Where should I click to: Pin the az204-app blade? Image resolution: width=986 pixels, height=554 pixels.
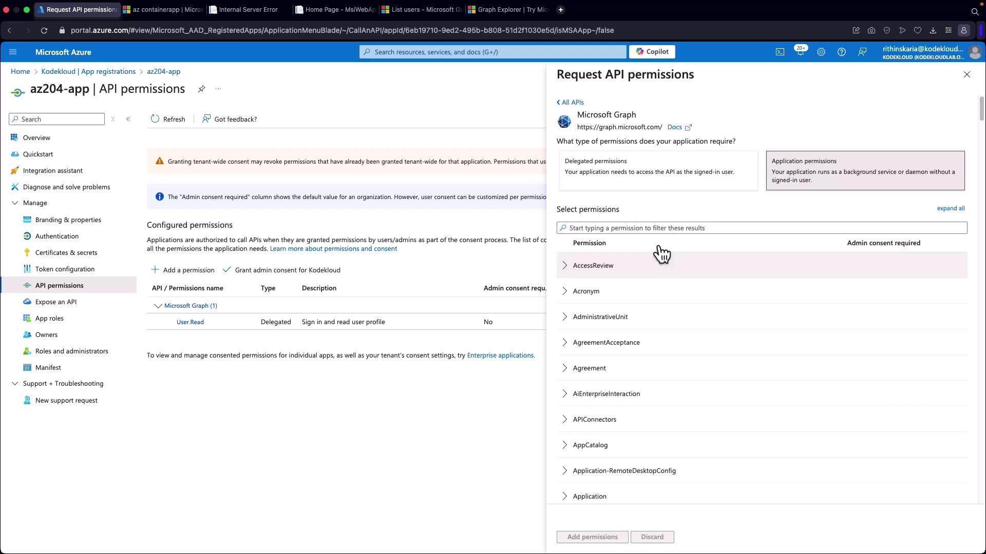(x=201, y=89)
